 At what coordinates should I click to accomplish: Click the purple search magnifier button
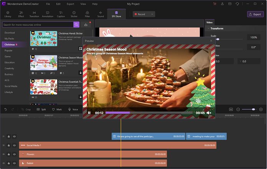pyautogui.click(x=76, y=24)
